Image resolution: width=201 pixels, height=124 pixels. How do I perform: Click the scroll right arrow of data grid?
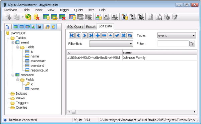[x=195, y=112]
